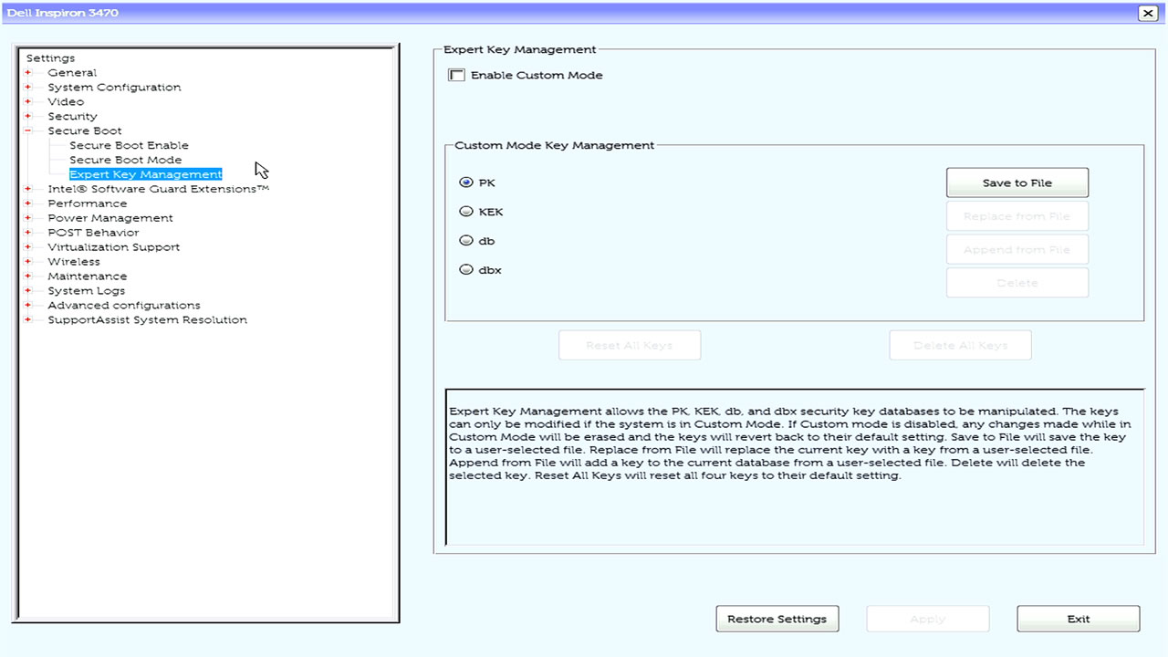Open Secure Boot Enable page
The height and width of the screenshot is (657, 1168).
[129, 145]
